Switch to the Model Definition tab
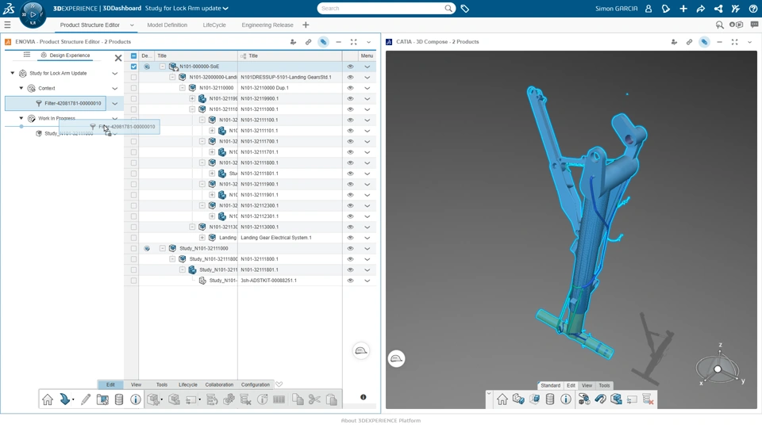 (x=167, y=25)
